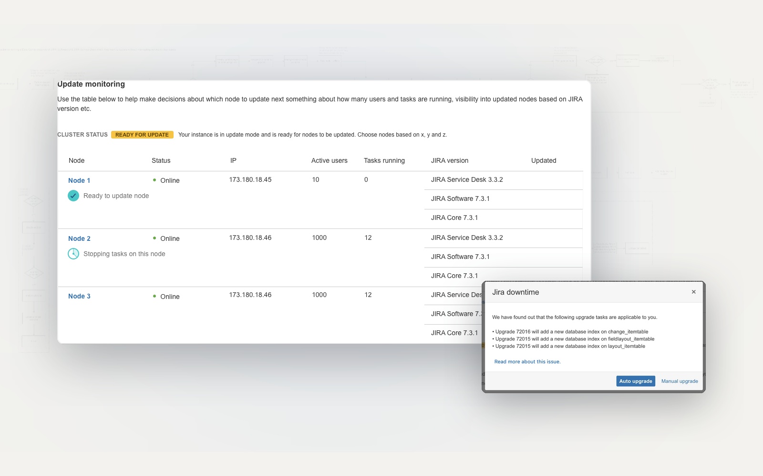Image resolution: width=763 pixels, height=476 pixels.
Task: Click the Jira downtime dialog title
Action: 516,292
